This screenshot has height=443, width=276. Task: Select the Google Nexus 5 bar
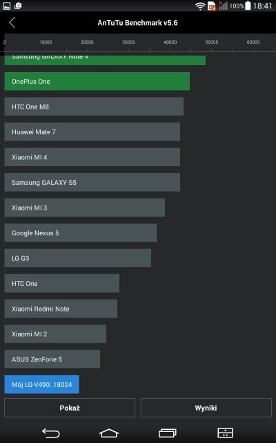tap(81, 233)
